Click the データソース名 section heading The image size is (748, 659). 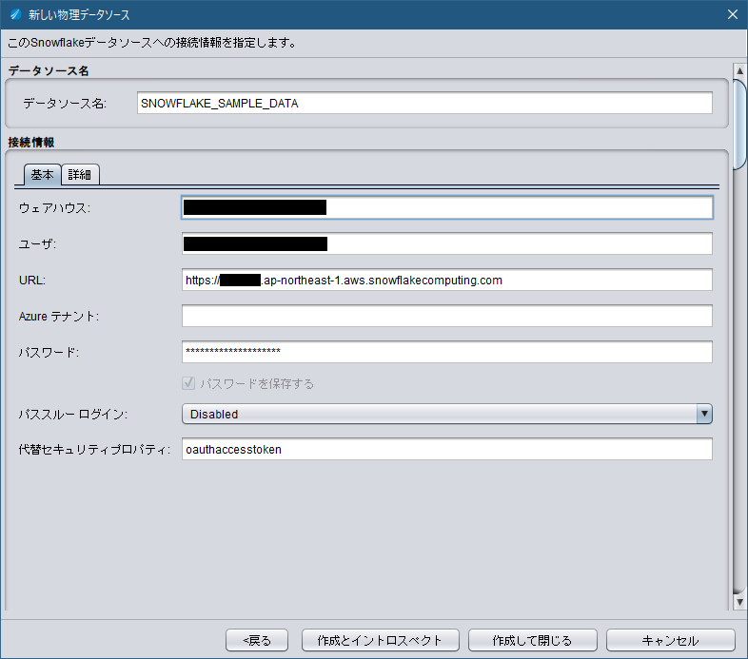49,70
